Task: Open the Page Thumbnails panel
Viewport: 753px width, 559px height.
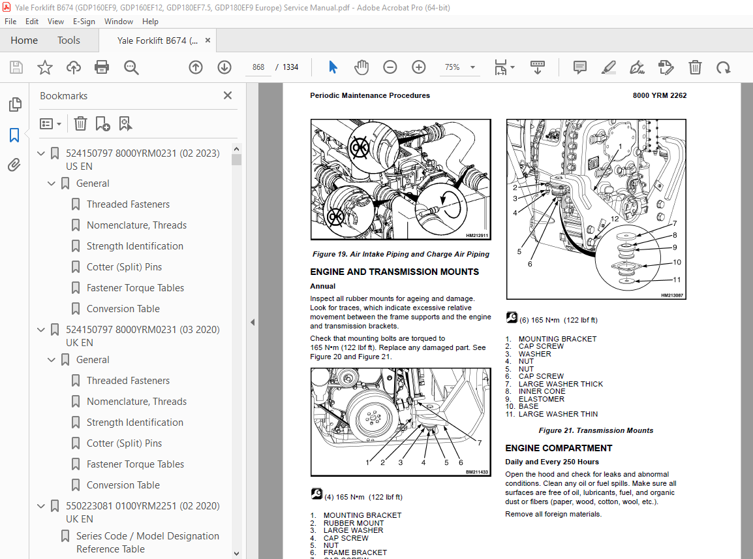Action: click(15, 104)
